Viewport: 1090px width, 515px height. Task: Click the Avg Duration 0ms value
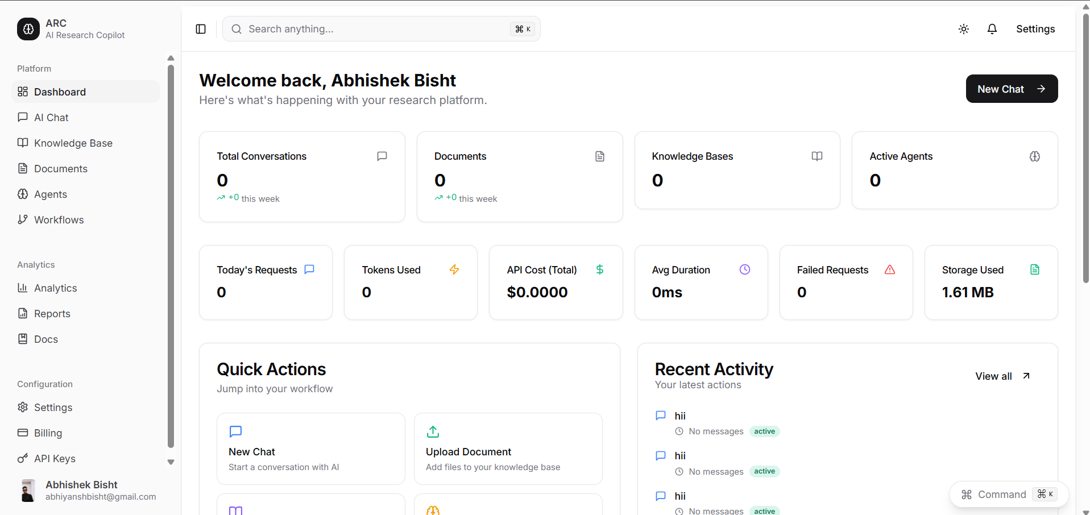(667, 292)
